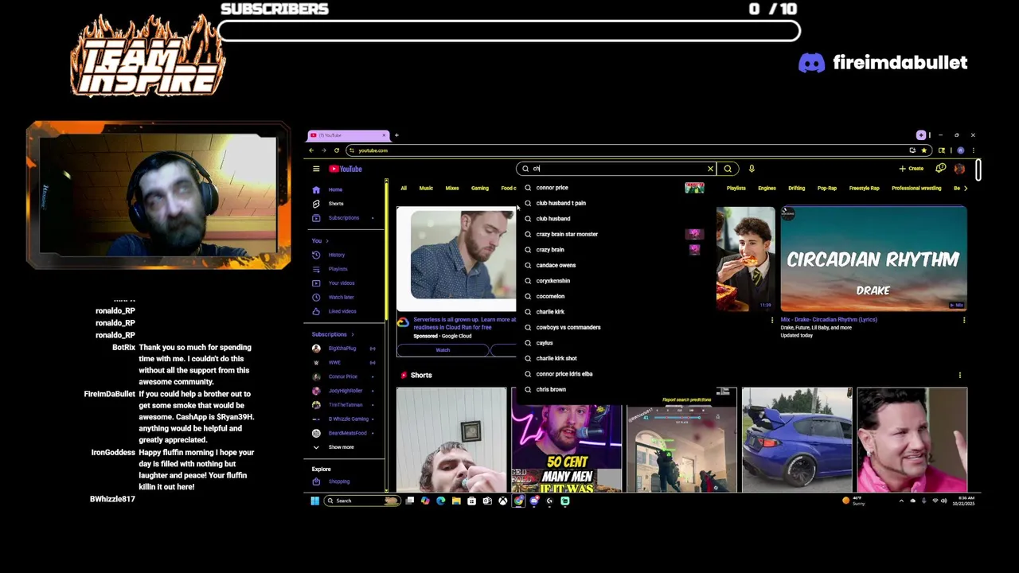Open Watch later in sidebar

point(341,297)
